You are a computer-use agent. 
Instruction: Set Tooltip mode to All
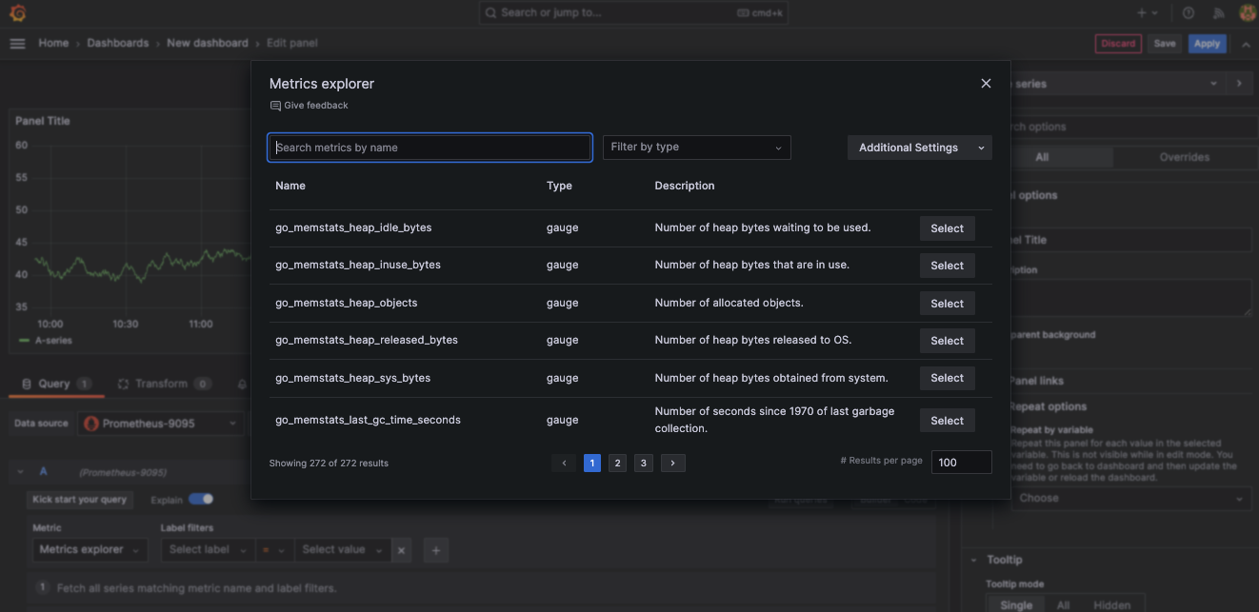click(x=1063, y=603)
